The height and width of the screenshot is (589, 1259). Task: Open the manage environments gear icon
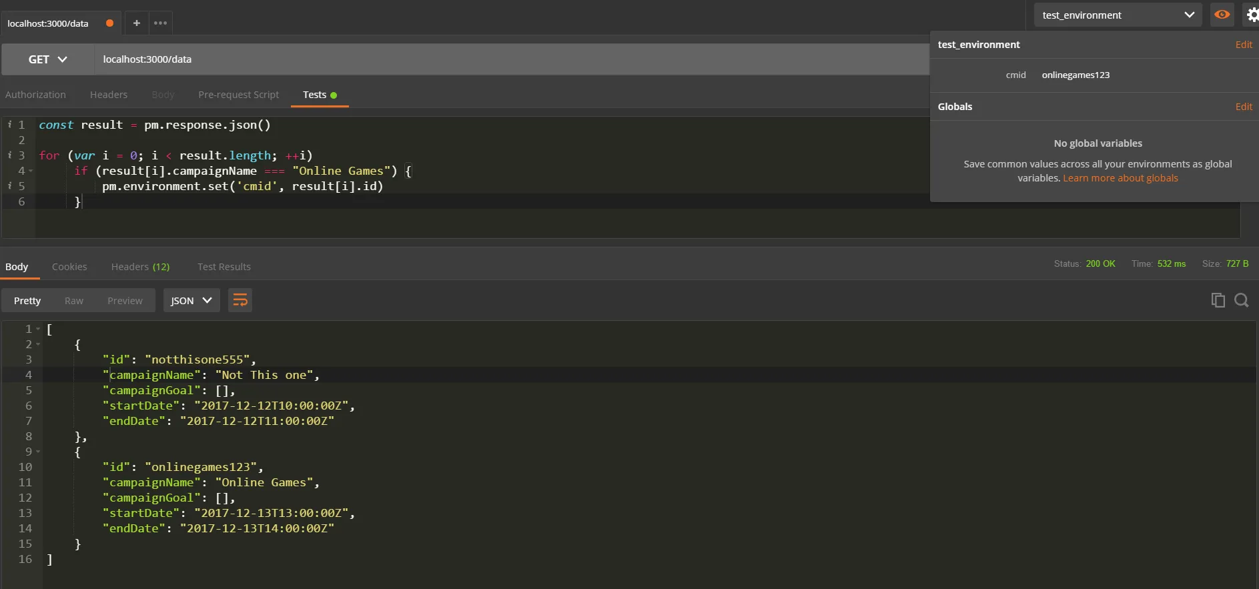point(1252,15)
